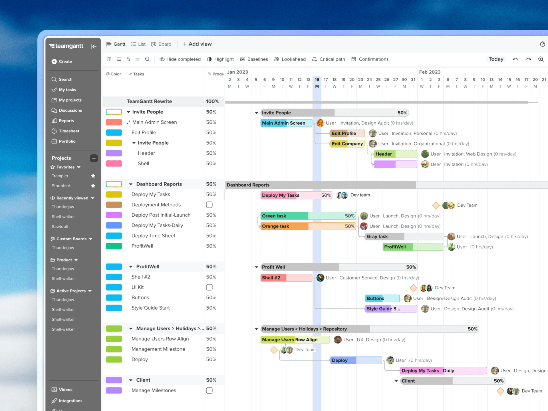This screenshot has height=411, width=548.
Task: Unstar the Trampler favorite project
Action: 93,176
